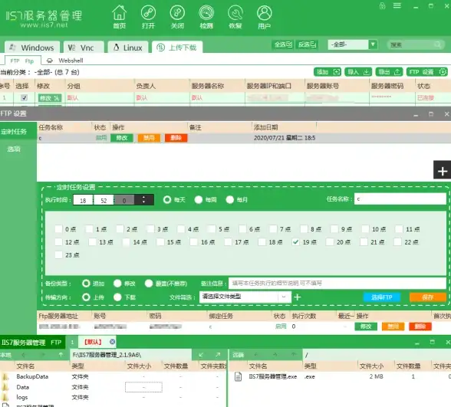Click 全选 select-all button
The image size is (451, 407).
tap(283, 44)
